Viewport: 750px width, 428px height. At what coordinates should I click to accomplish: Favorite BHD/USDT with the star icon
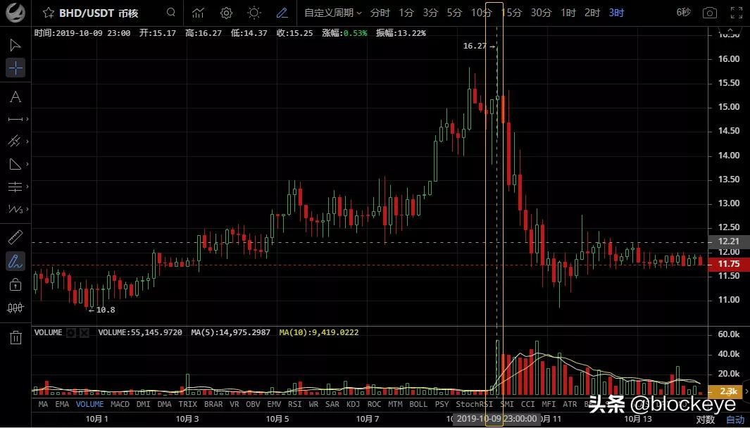click(48, 13)
